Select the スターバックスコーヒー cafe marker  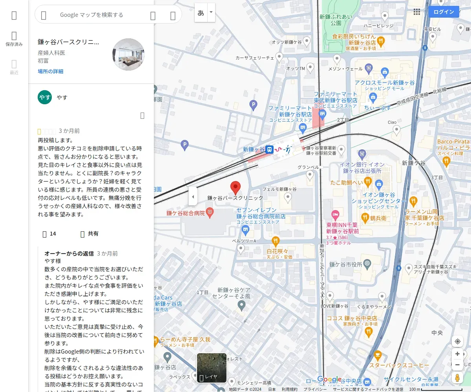(x=378, y=356)
